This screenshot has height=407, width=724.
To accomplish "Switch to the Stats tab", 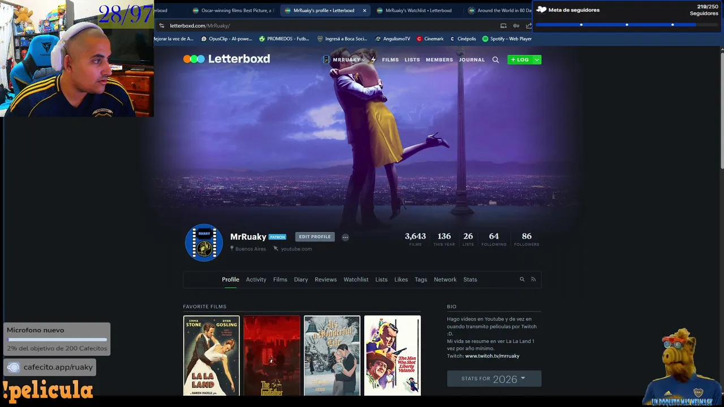I will [470, 279].
